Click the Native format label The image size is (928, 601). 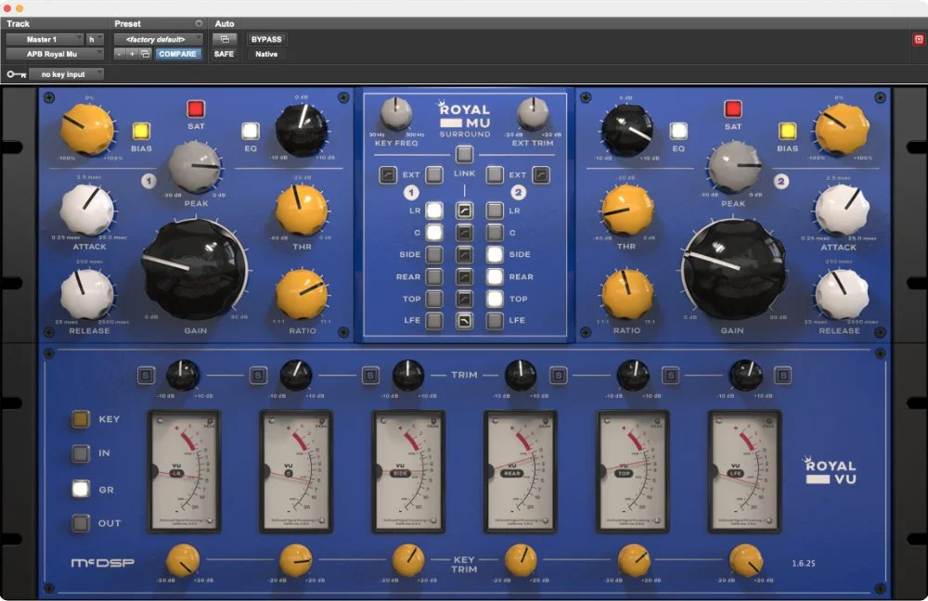click(266, 54)
